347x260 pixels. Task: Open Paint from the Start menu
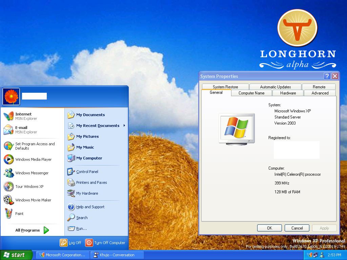(x=19, y=214)
